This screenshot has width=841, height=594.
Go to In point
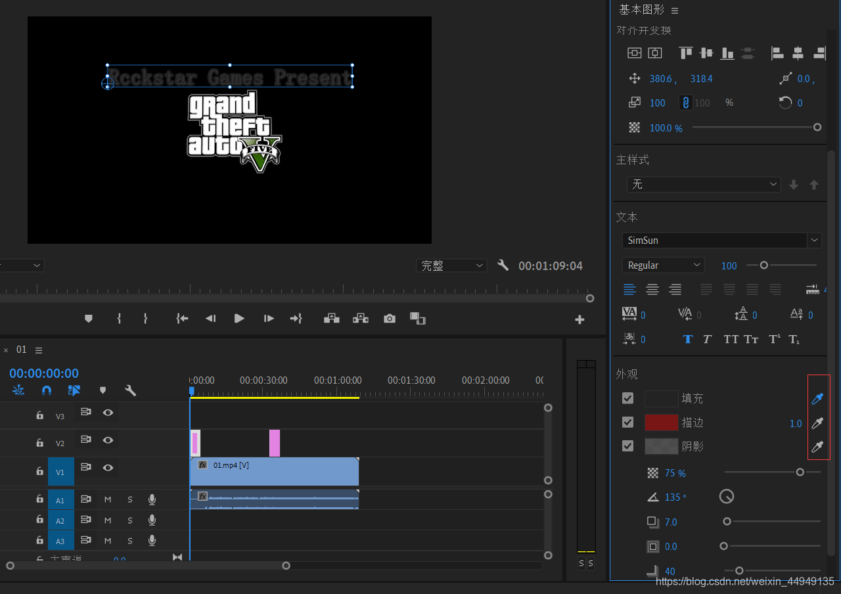[182, 319]
